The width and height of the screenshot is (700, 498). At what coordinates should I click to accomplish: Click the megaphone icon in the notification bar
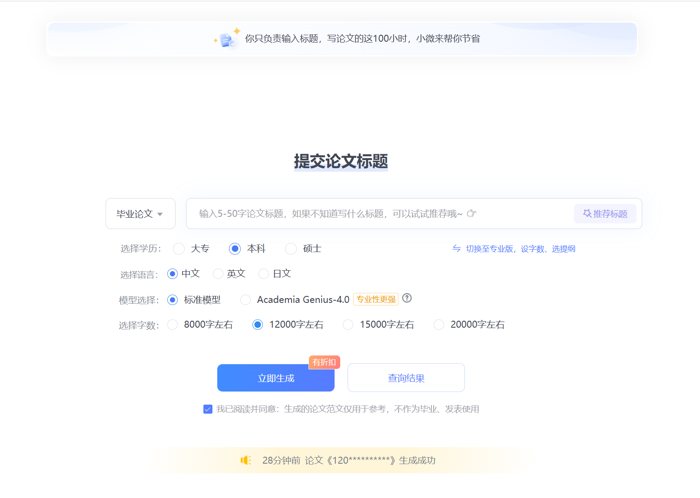[x=246, y=460]
